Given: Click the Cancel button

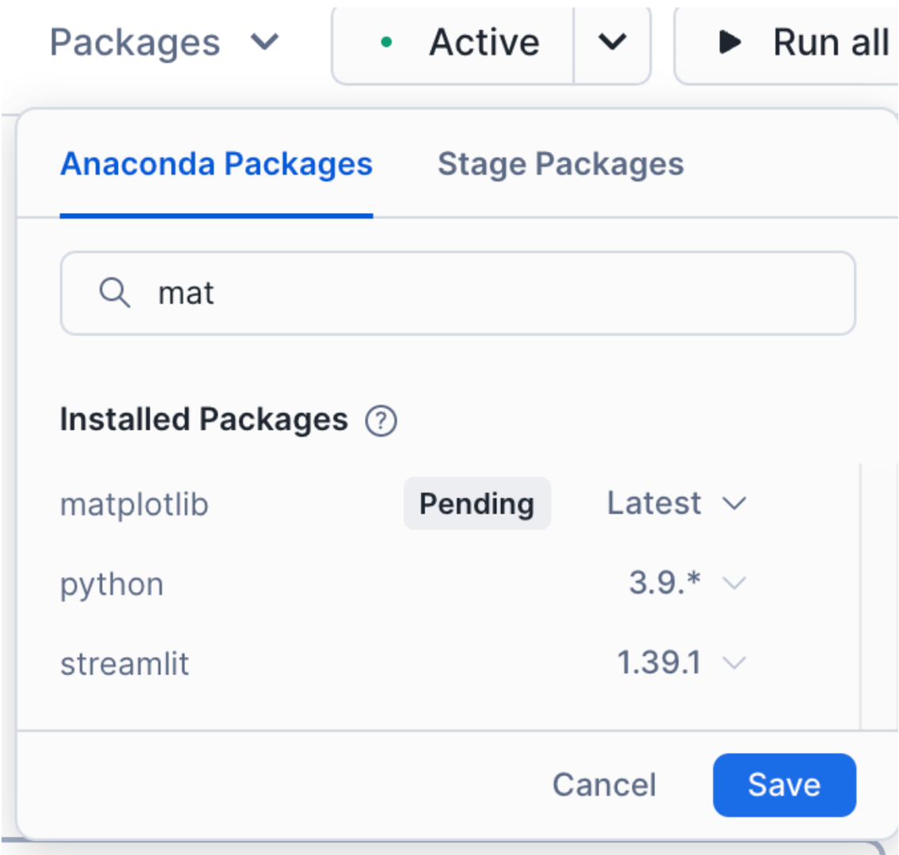Looking at the screenshot, I should (x=604, y=785).
